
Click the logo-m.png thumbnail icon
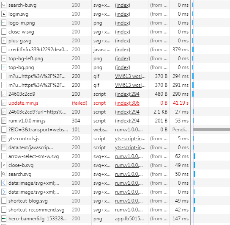click(x=4, y=23)
